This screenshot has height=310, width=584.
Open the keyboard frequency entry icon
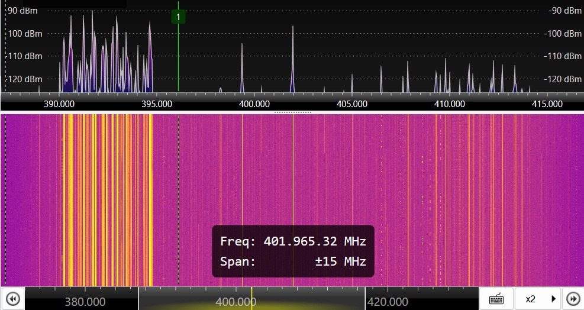[x=496, y=299]
